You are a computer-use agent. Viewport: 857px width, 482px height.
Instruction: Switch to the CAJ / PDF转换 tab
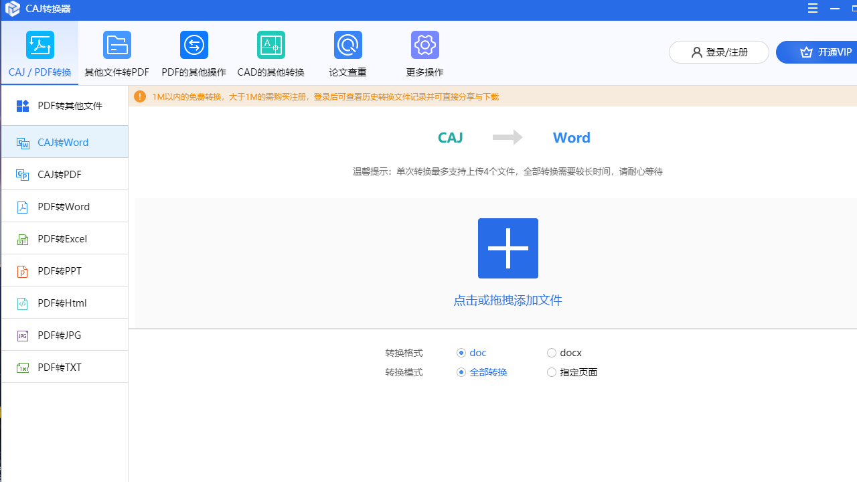point(40,54)
